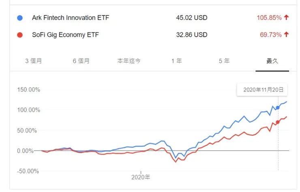Click the red data point on the chart
Image resolution: width=300 pixels, height=192 pixels.
click(x=278, y=122)
